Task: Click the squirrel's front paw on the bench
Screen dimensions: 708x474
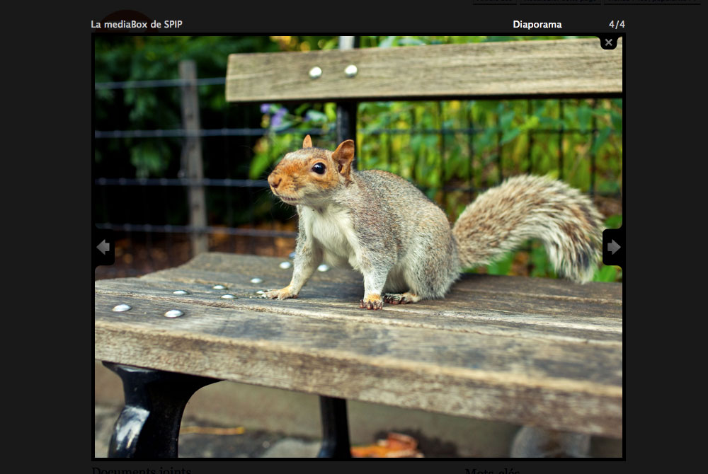Action: tap(372, 303)
